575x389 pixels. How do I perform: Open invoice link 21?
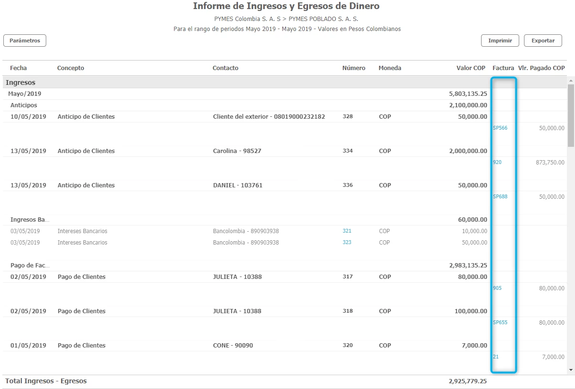[496, 357]
